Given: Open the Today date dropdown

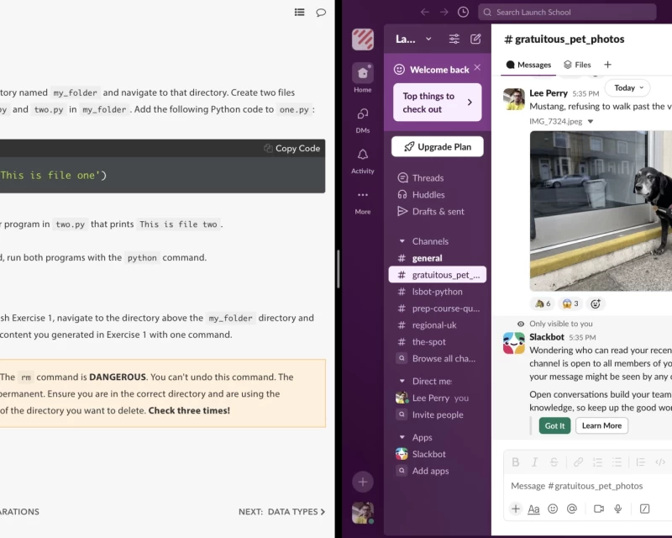Looking at the screenshot, I should point(630,87).
